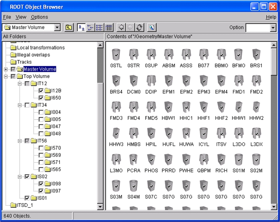Screen dimensions: 280x222
Task: Collapse the IT34 tree node
Action: click(x=20, y=105)
